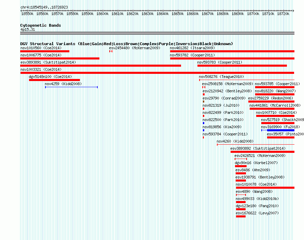Click the 18700k ruler tick label

point(253,14)
